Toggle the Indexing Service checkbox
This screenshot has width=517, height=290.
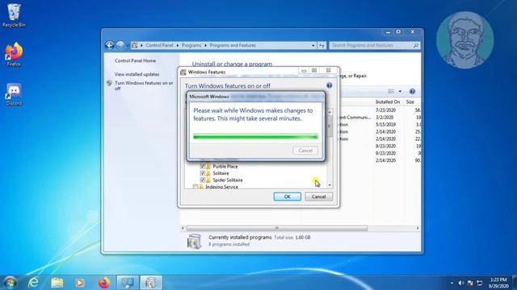tap(195, 187)
